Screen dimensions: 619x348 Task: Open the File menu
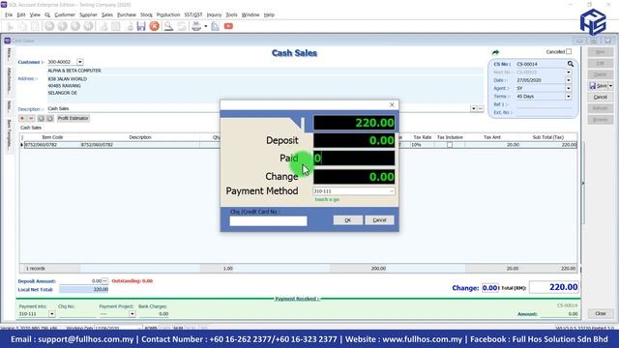tap(9, 14)
